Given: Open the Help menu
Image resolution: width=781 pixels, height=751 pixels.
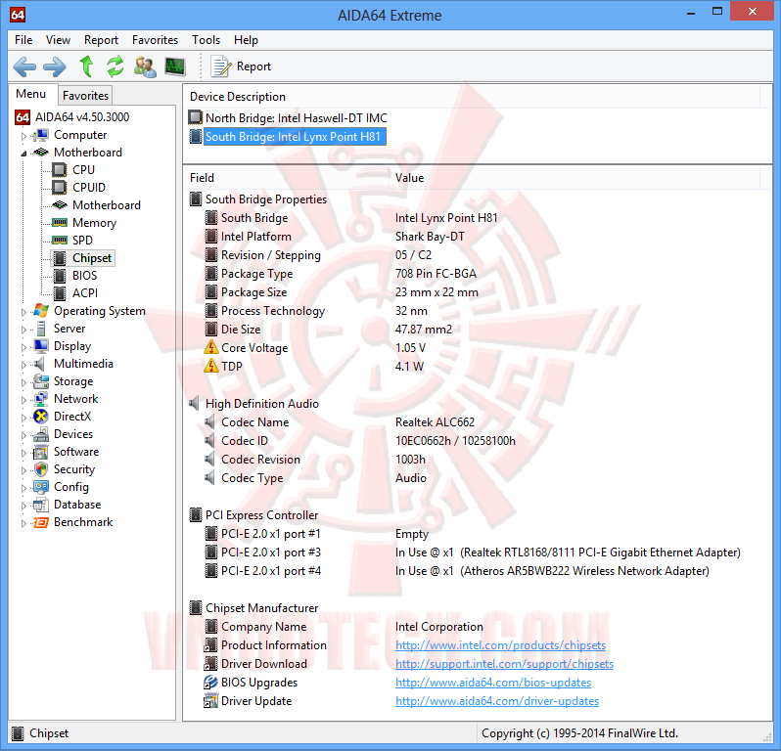Looking at the screenshot, I should 246,40.
